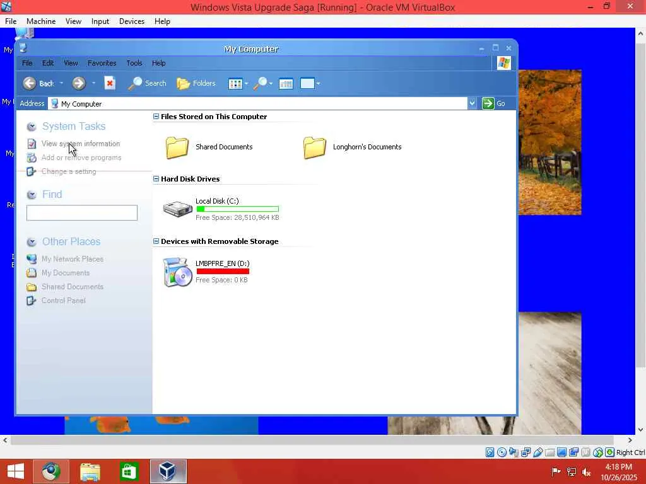646x484 pixels.
Task: Click VirtualBox USB status icon
Action: pyautogui.click(x=537, y=452)
